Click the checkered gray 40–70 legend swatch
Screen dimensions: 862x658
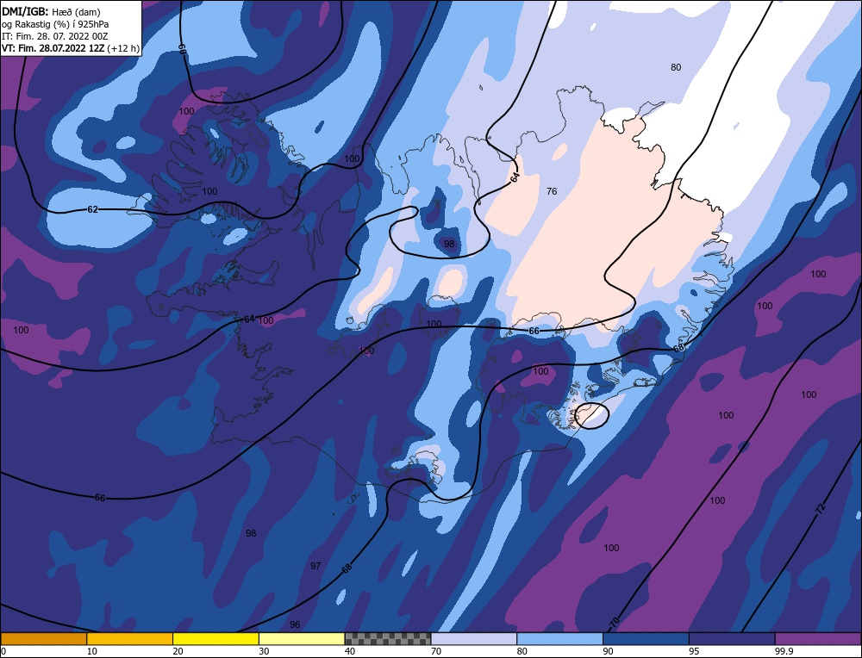tap(388, 638)
